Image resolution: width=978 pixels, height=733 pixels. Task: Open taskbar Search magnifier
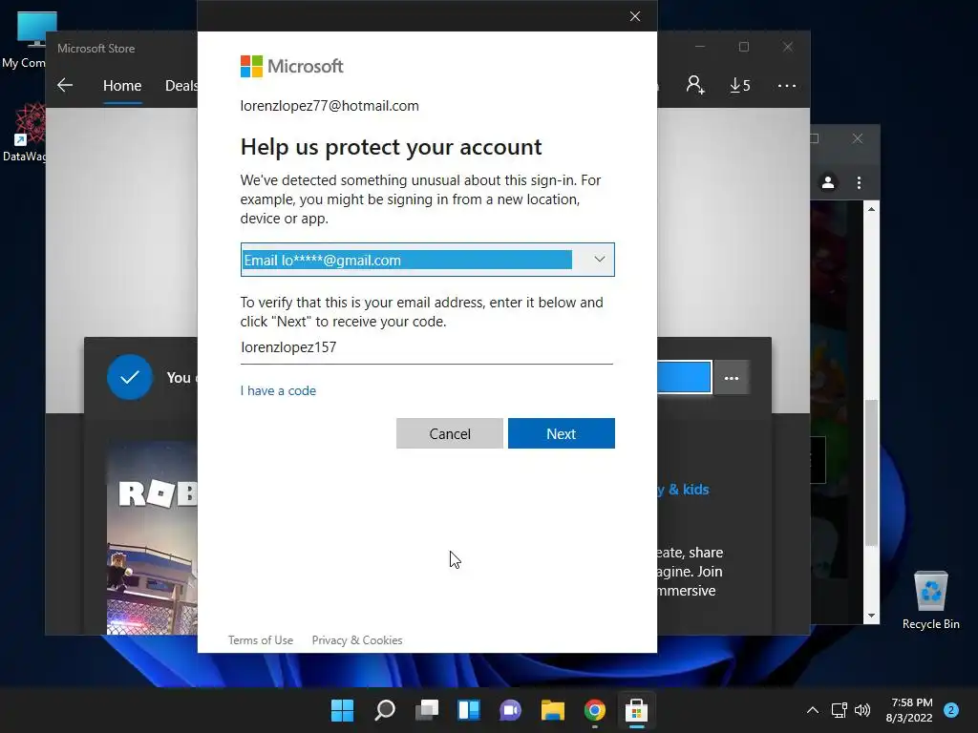384,710
